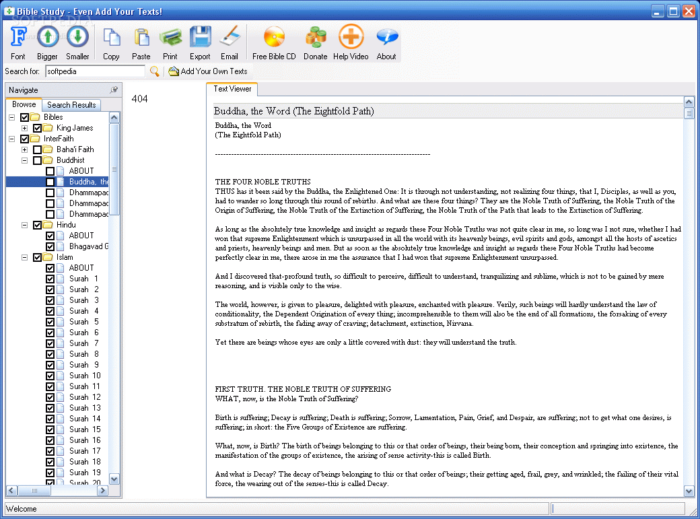Uncheck the King James checkbox
Image resolution: width=700 pixels, height=519 pixels.
(38, 128)
